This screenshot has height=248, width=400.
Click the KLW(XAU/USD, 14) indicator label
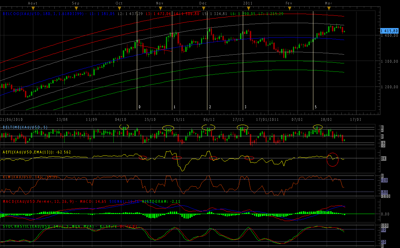pyautogui.click(x=21, y=177)
